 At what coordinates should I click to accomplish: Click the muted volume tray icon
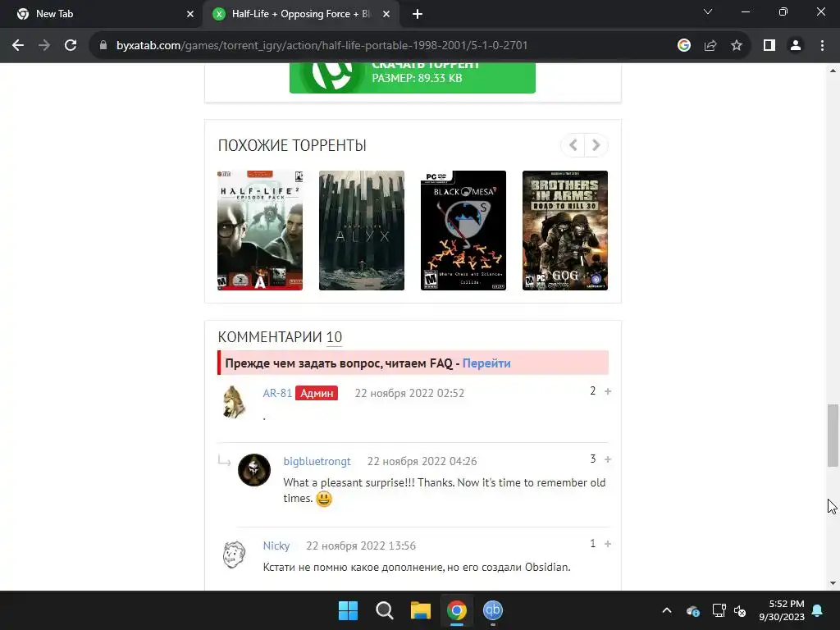point(741,610)
